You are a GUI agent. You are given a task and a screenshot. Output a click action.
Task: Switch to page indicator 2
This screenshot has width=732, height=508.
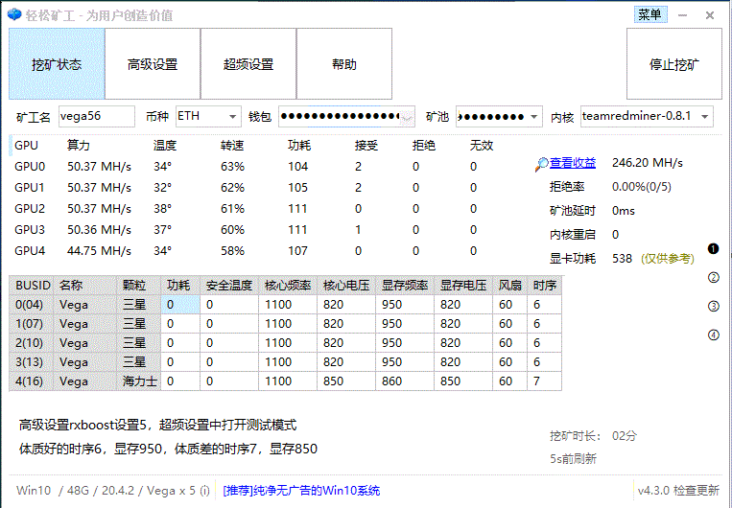713,278
